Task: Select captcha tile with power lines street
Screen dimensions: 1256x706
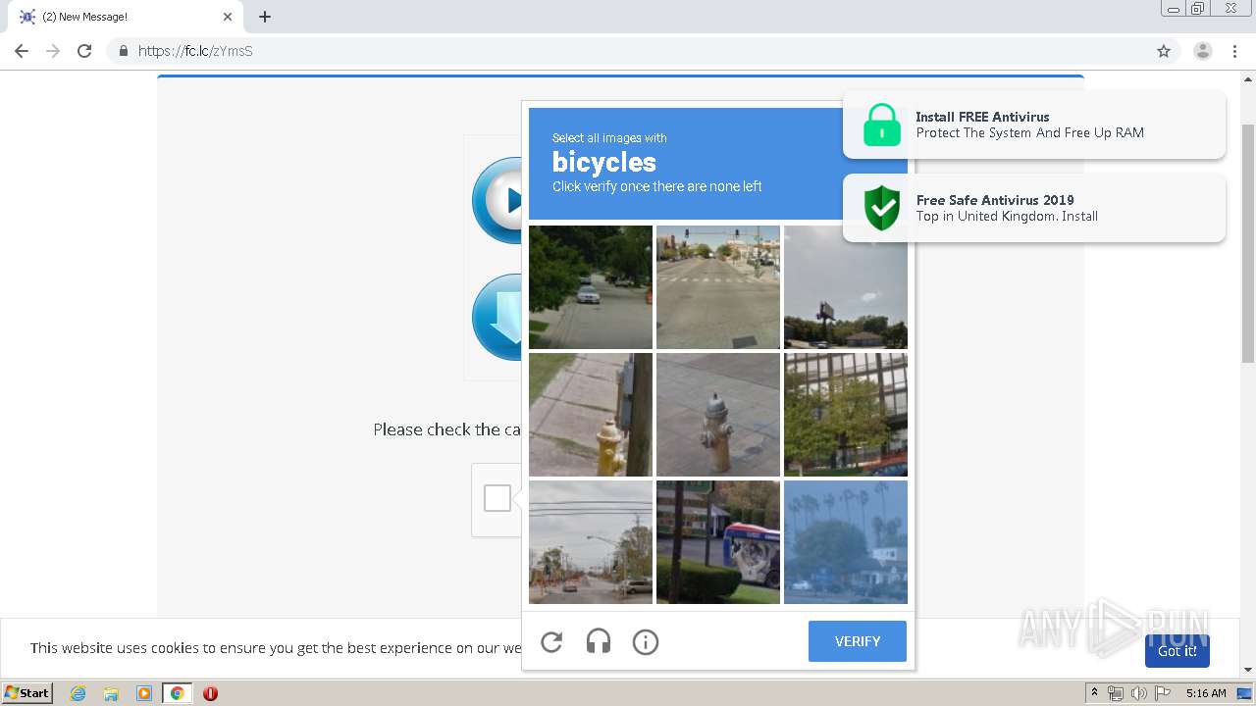Action: pyautogui.click(x=591, y=542)
